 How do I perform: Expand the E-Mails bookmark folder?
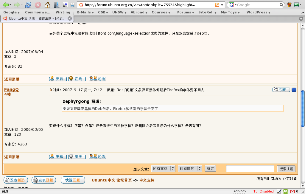(85, 12)
